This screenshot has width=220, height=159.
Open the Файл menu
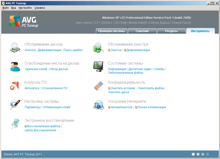pyautogui.click(x=5, y=8)
